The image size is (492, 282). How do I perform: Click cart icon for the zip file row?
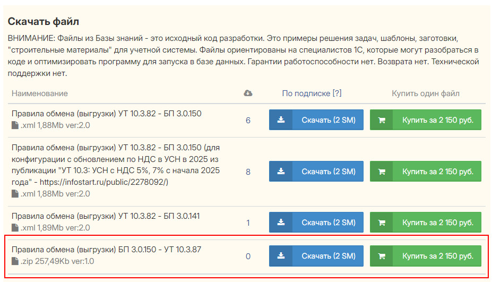click(382, 257)
